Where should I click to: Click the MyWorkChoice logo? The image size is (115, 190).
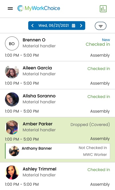[39, 8]
